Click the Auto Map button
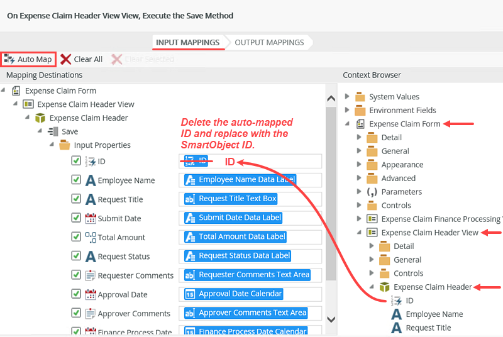 point(28,59)
